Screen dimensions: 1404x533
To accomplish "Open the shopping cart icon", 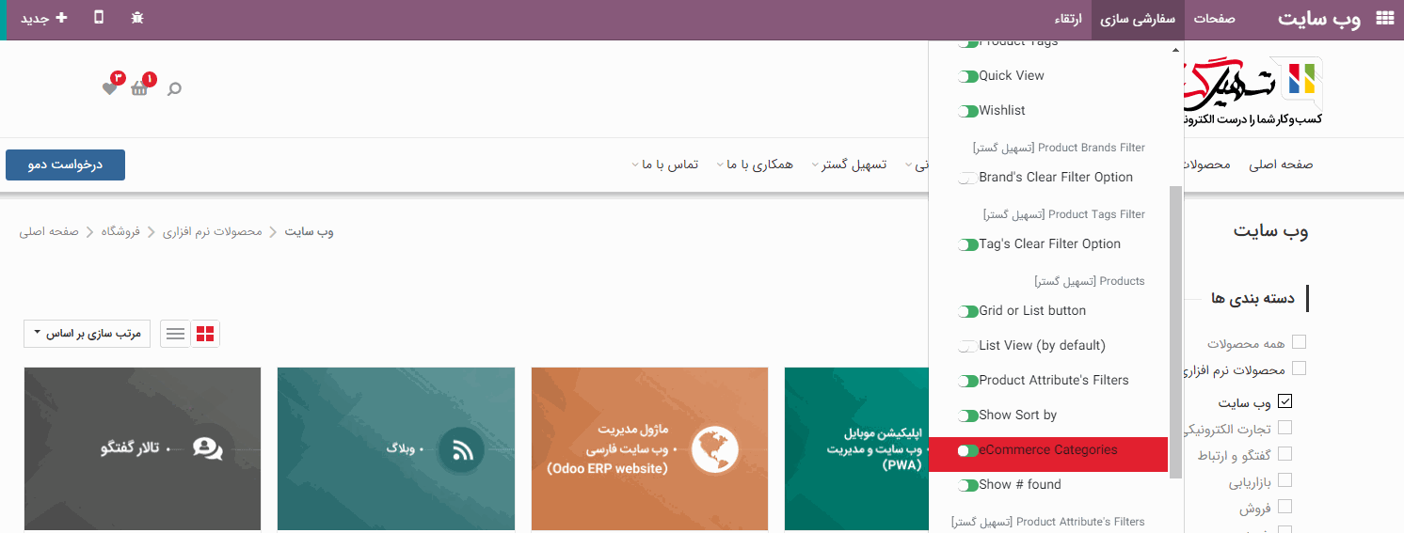I will click(x=140, y=88).
